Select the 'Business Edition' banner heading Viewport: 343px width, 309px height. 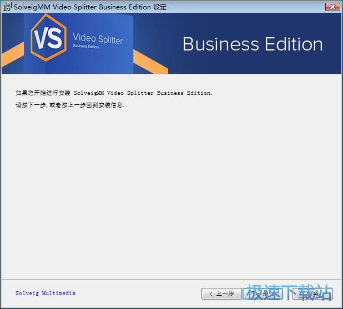click(x=253, y=44)
